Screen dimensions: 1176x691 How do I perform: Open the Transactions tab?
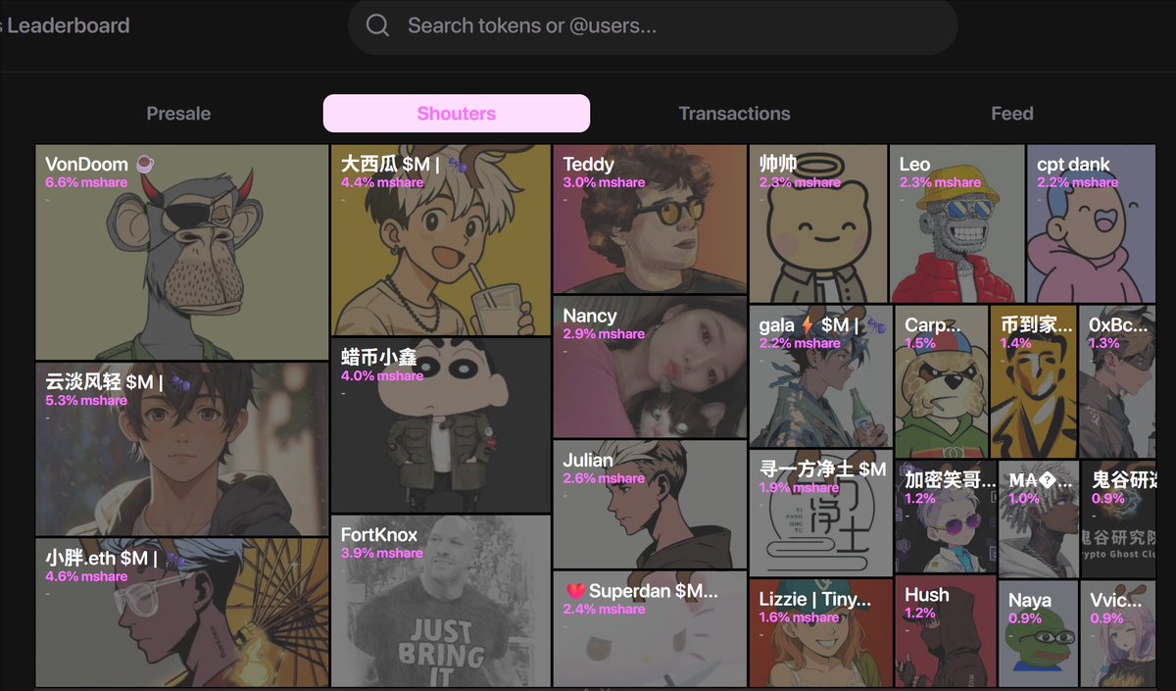click(734, 114)
